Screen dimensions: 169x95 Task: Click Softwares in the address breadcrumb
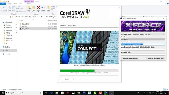click(x=36, y=17)
